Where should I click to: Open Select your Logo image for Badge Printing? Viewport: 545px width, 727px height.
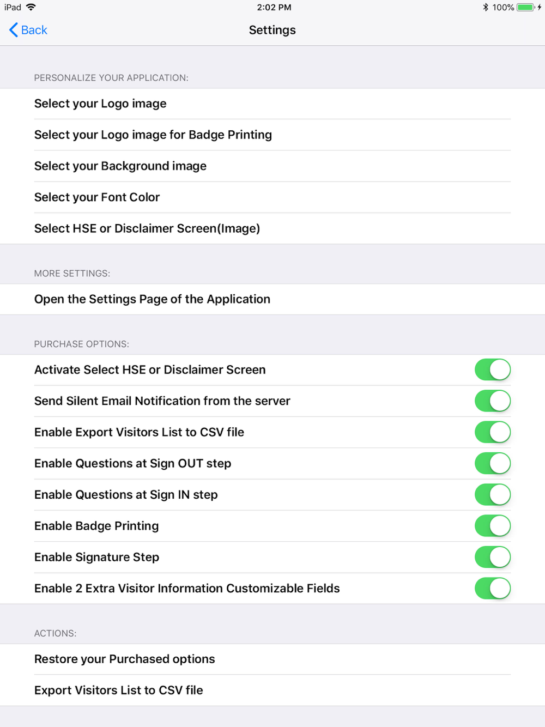pos(272,135)
